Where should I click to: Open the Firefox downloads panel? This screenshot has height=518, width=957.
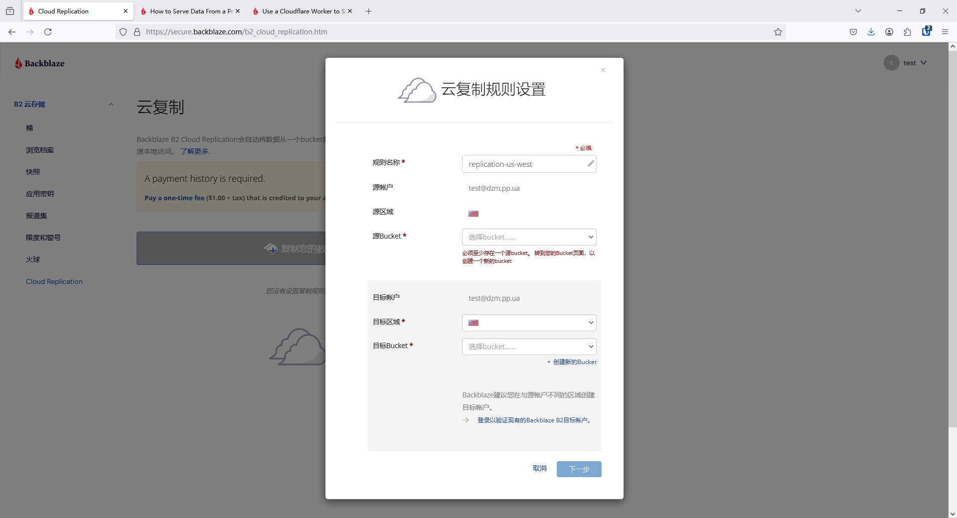click(x=871, y=32)
